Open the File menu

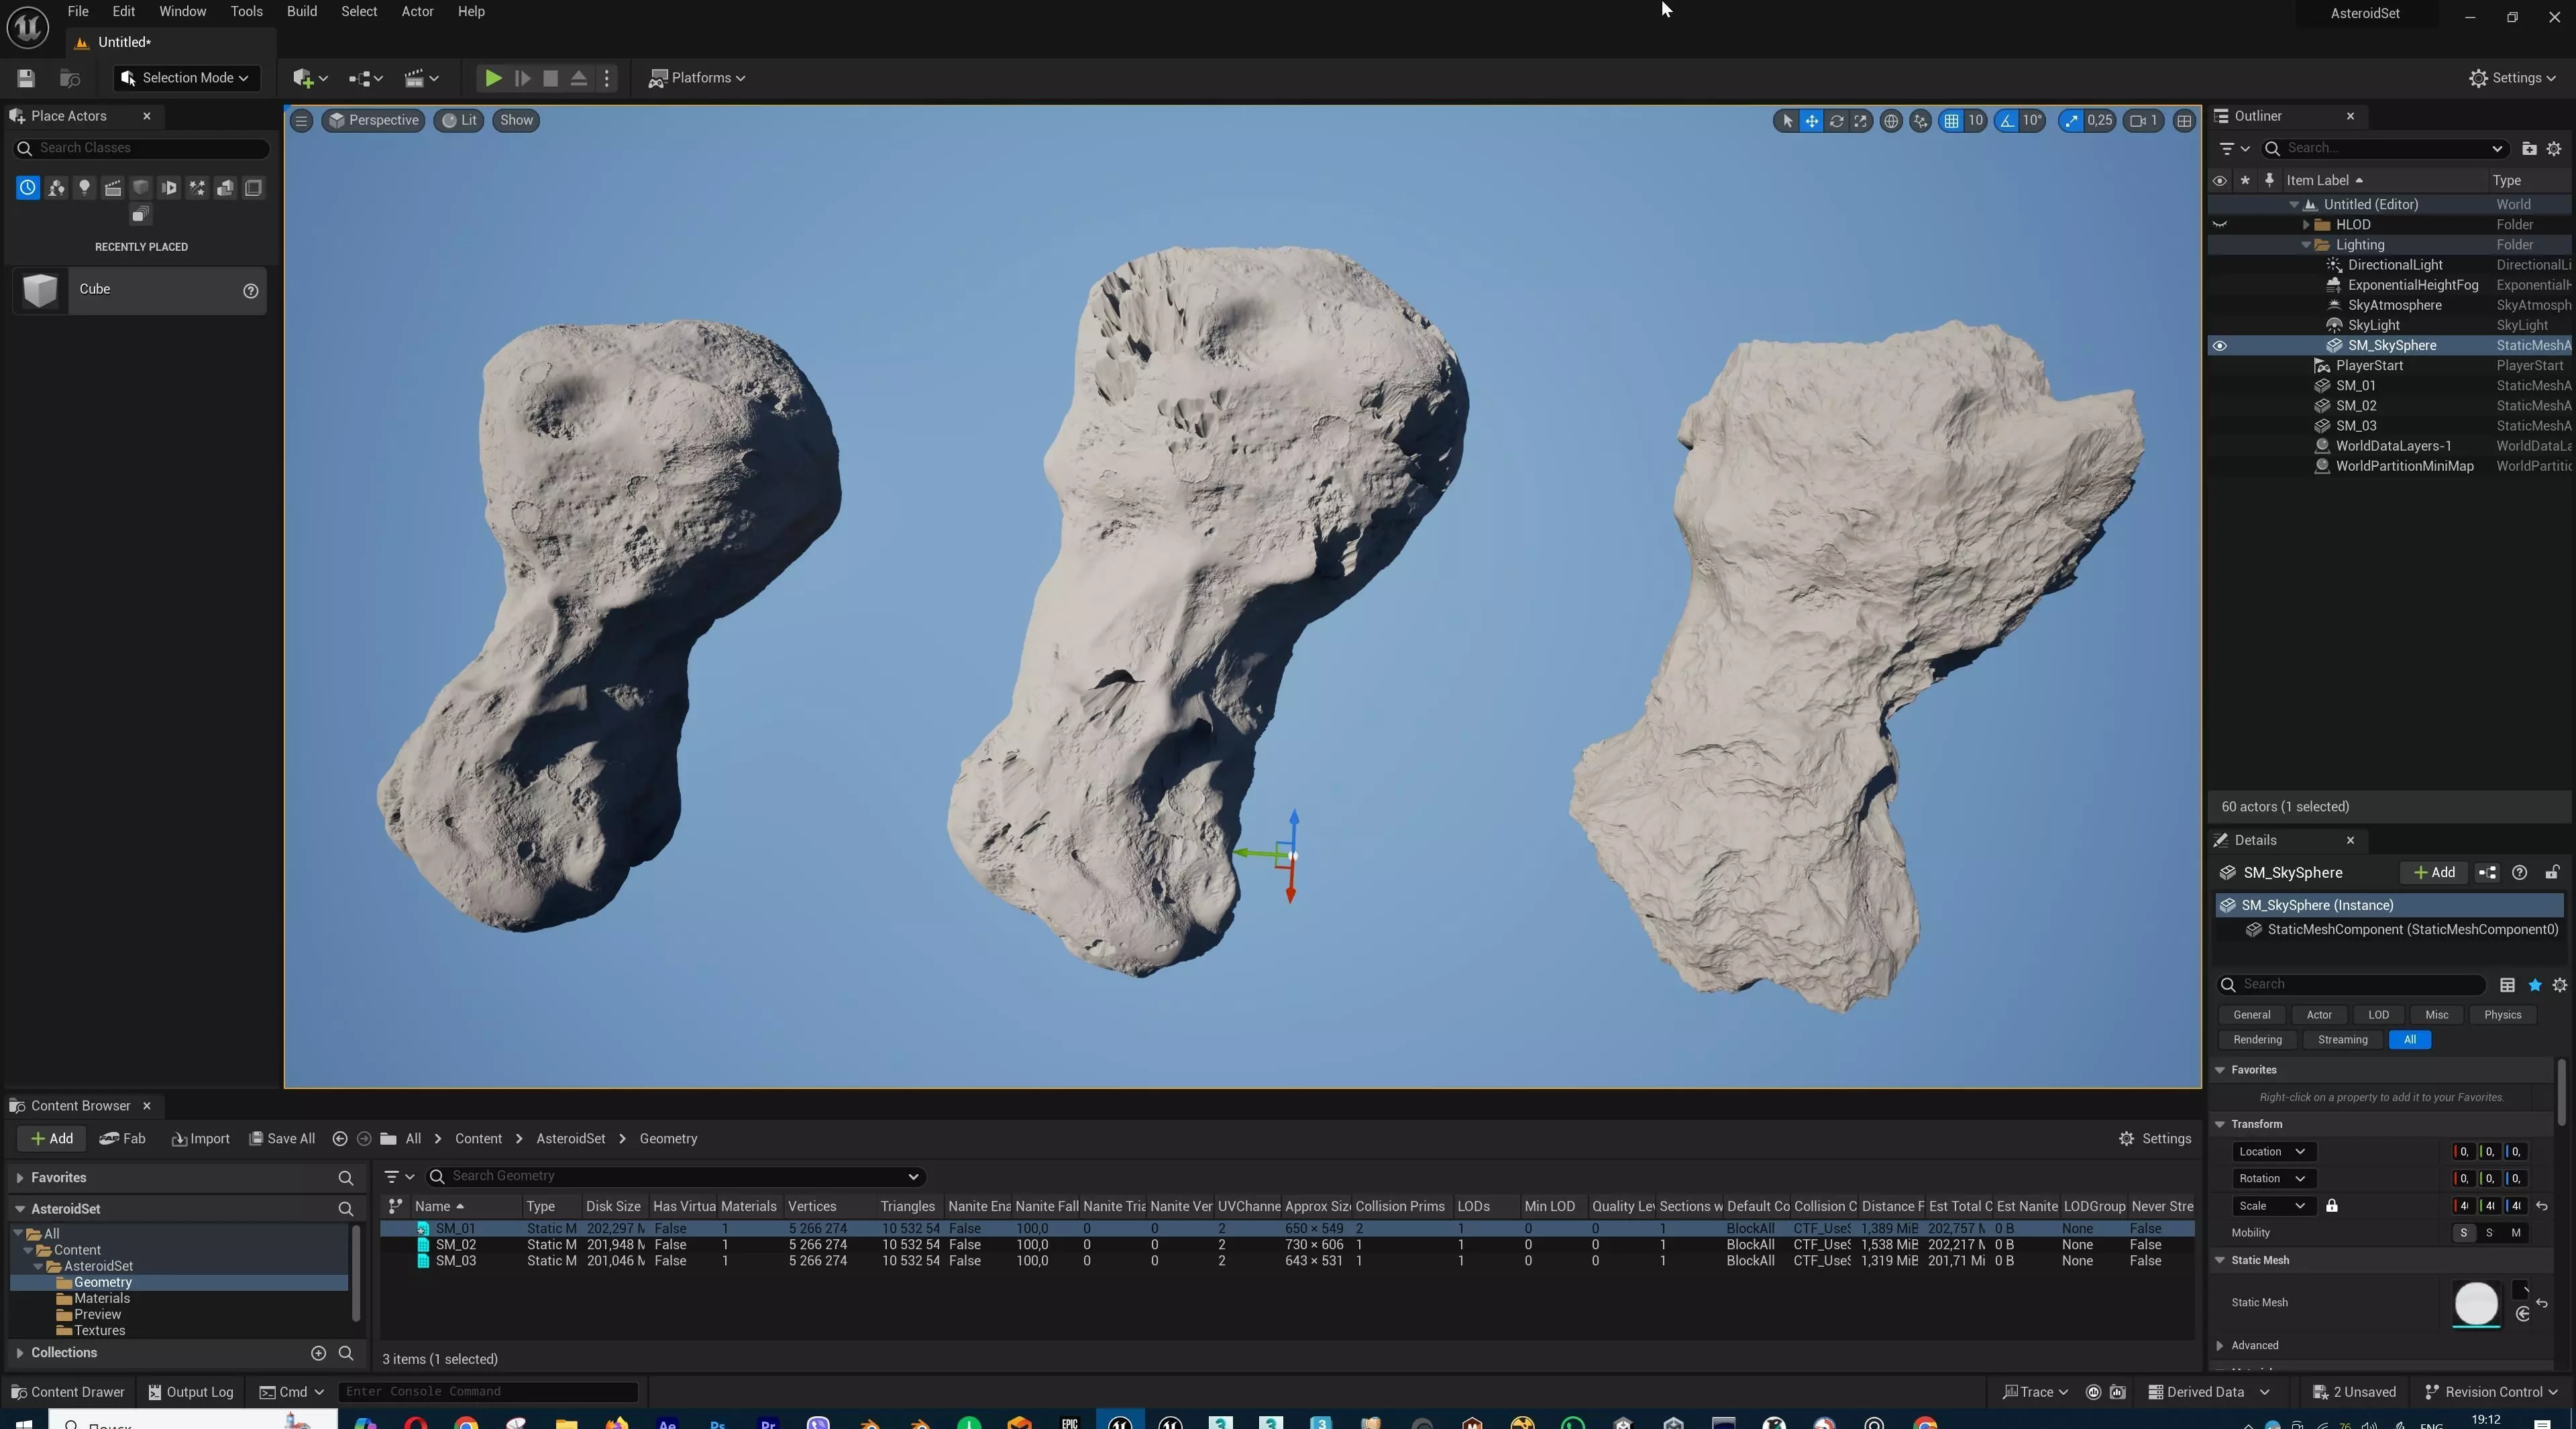tap(77, 12)
